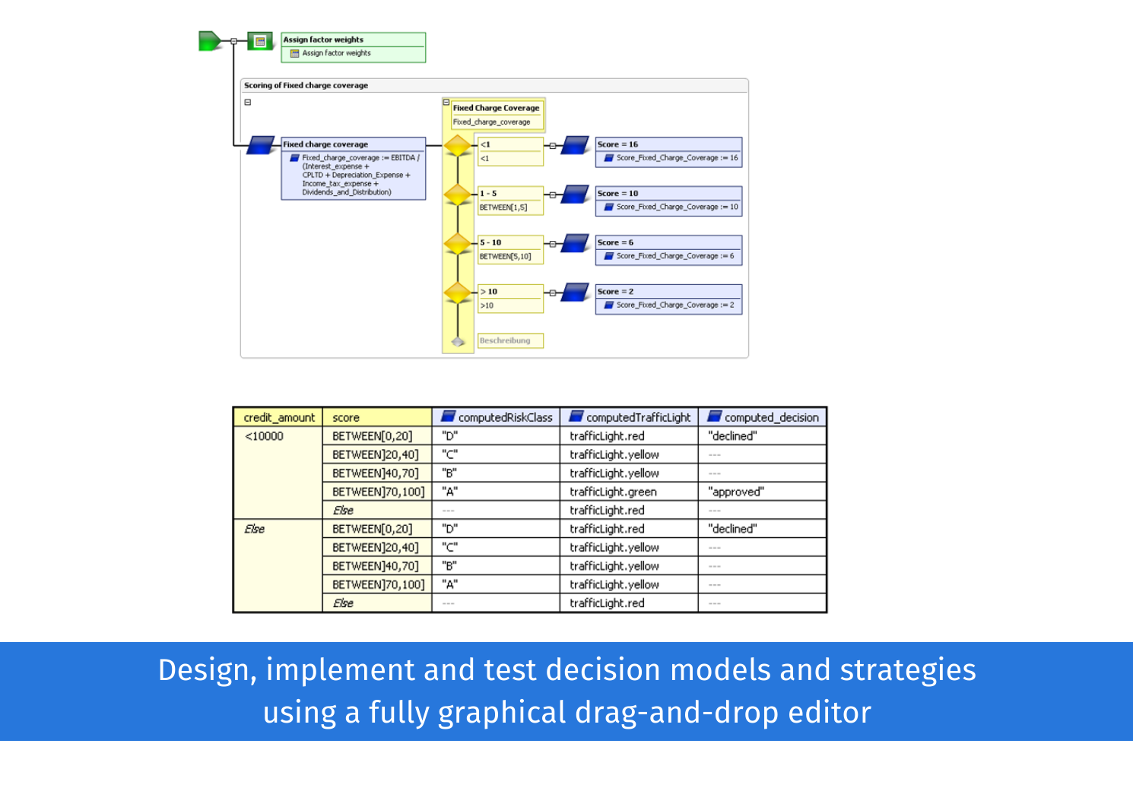1133x810 pixels.
Task: Select the yellow diamond for the <1 condition
Action: (458, 144)
